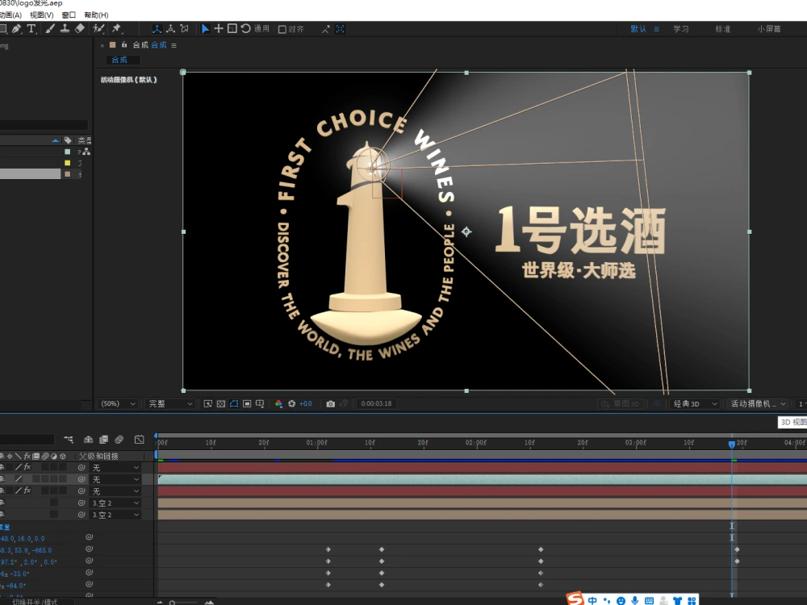The height and width of the screenshot is (605, 807).
Task: Open composition panel menu next to 合成 tab
Action: coord(174,45)
